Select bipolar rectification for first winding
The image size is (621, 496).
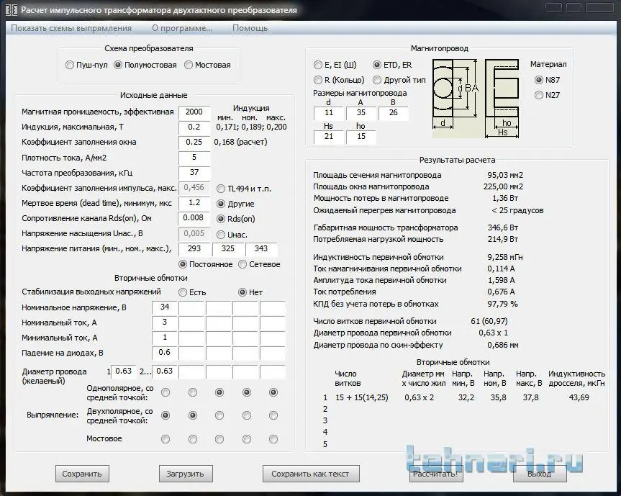coord(166,415)
